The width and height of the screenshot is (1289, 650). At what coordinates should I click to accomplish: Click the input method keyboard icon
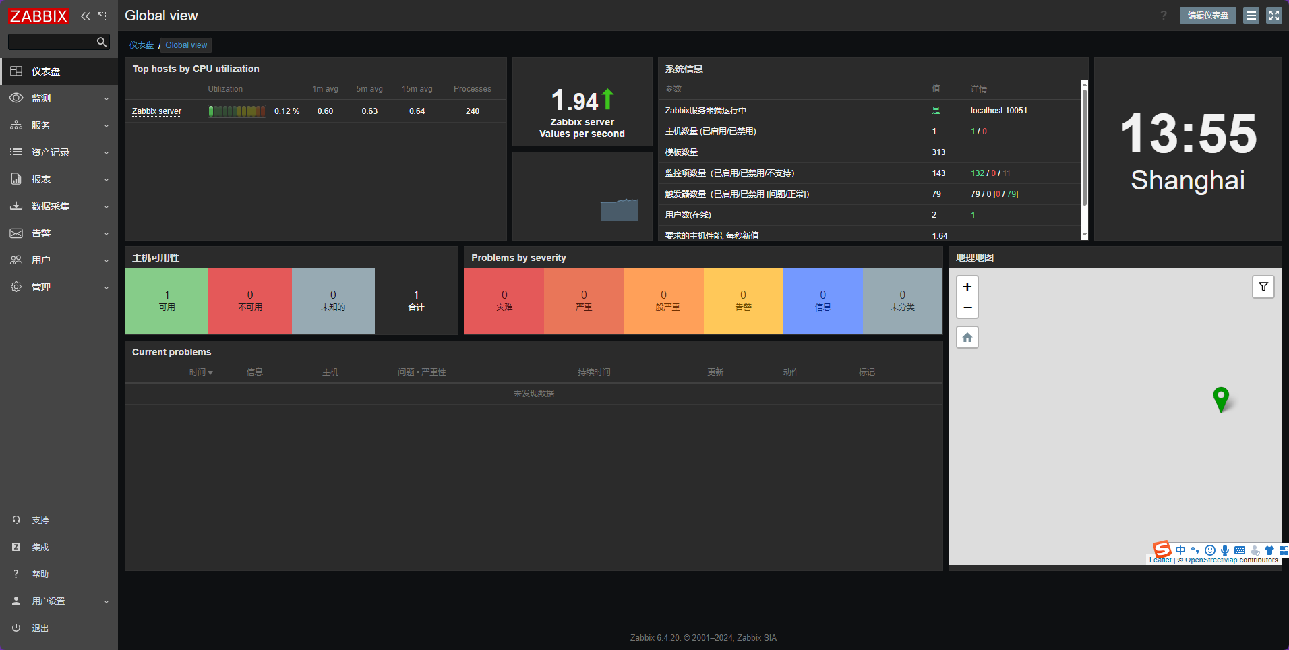point(1240,550)
